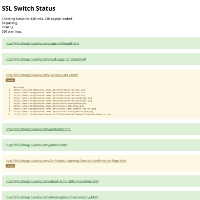Click 'Checking Status for 420 links' text
The height and width of the screenshot is (200, 200).
(x=22, y=19)
